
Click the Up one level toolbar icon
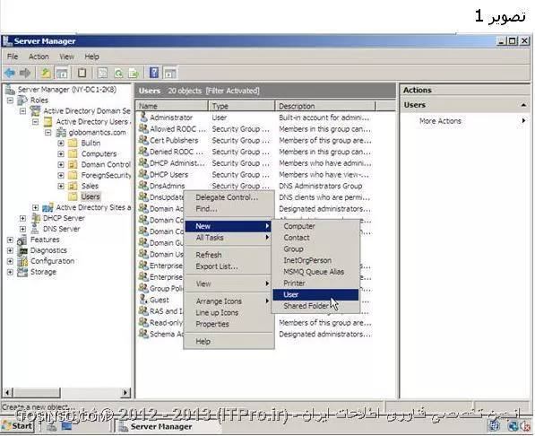[x=46, y=73]
